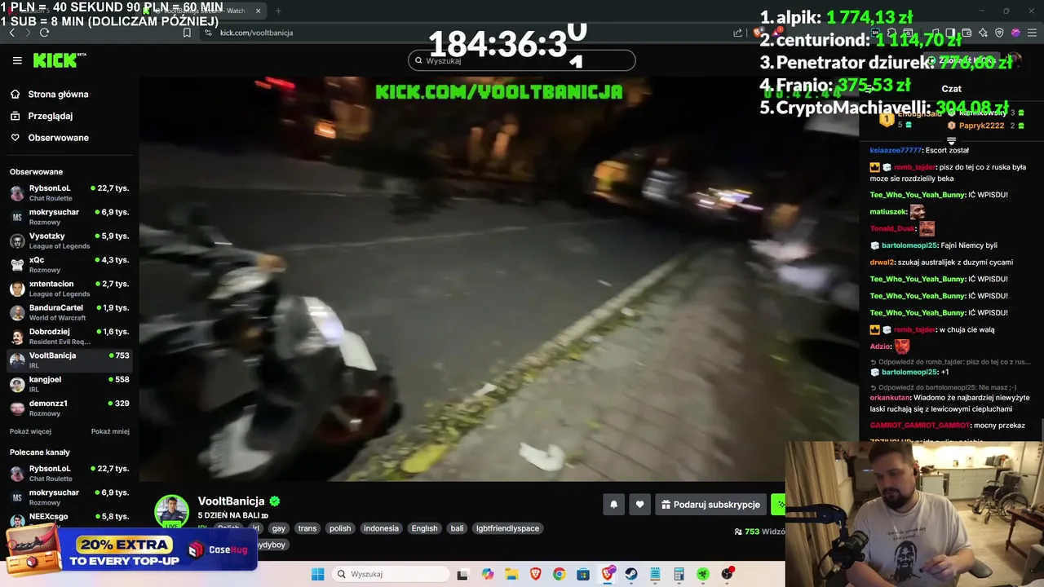1044x587 pixels.
Task: Reload the page with refresh icon
Action: [44, 33]
